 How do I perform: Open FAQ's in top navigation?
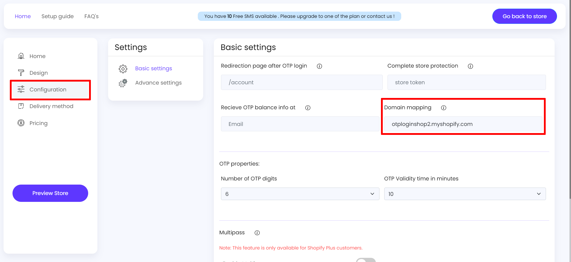[x=91, y=16]
